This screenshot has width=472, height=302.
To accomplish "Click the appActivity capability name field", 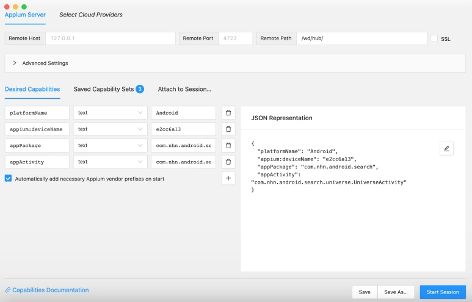I will tap(37, 162).
